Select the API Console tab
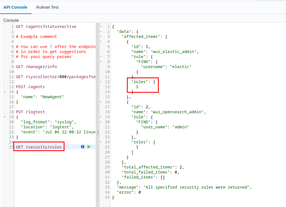Screen dimensions: 286x207 click(x=15, y=7)
